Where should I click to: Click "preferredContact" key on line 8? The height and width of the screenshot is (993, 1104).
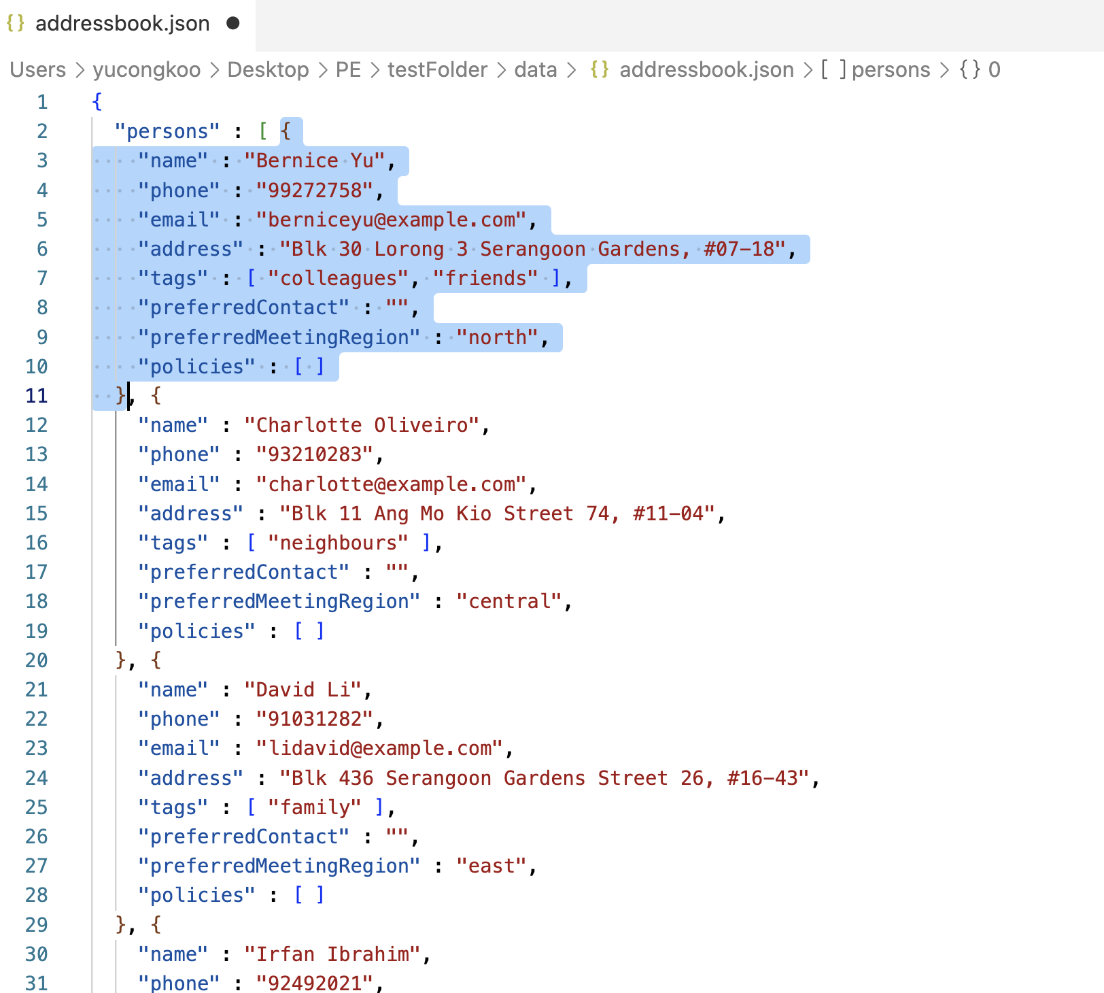(x=243, y=307)
